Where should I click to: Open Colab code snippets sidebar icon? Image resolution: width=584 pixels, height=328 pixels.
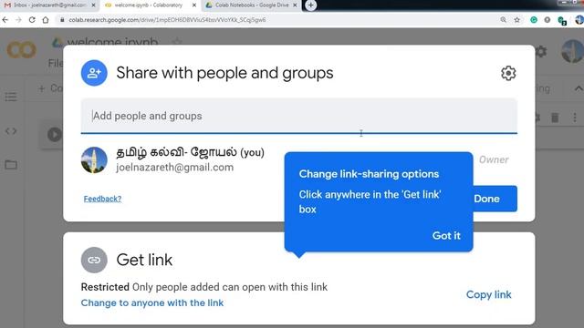coord(11,131)
